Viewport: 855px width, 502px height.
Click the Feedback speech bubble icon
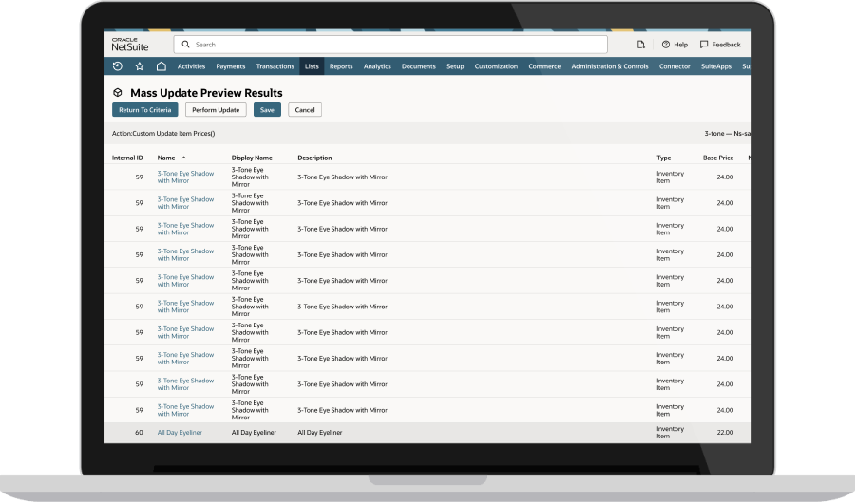click(x=704, y=45)
